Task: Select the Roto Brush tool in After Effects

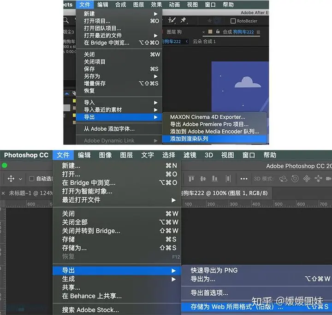Action: click(x=172, y=20)
